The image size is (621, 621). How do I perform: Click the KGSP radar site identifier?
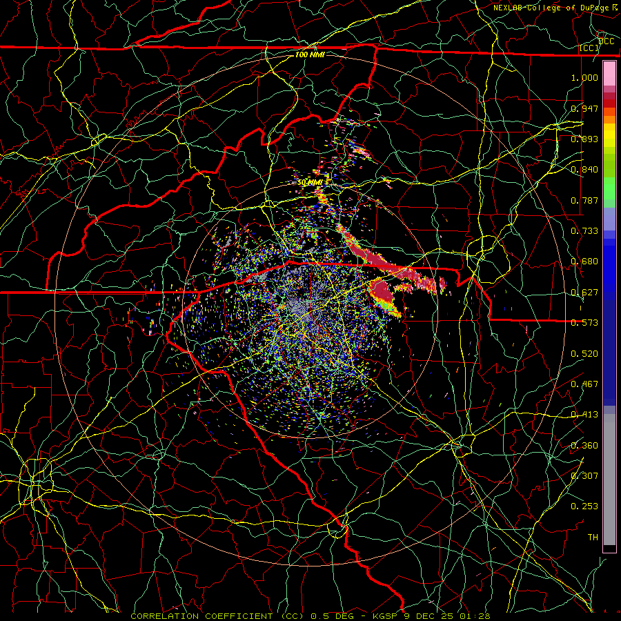pyautogui.click(x=386, y=616)
